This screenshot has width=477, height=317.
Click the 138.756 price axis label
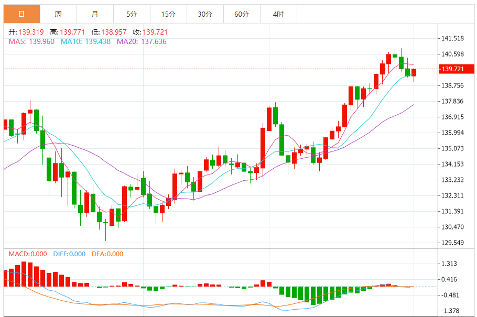[x=453, y=85]
